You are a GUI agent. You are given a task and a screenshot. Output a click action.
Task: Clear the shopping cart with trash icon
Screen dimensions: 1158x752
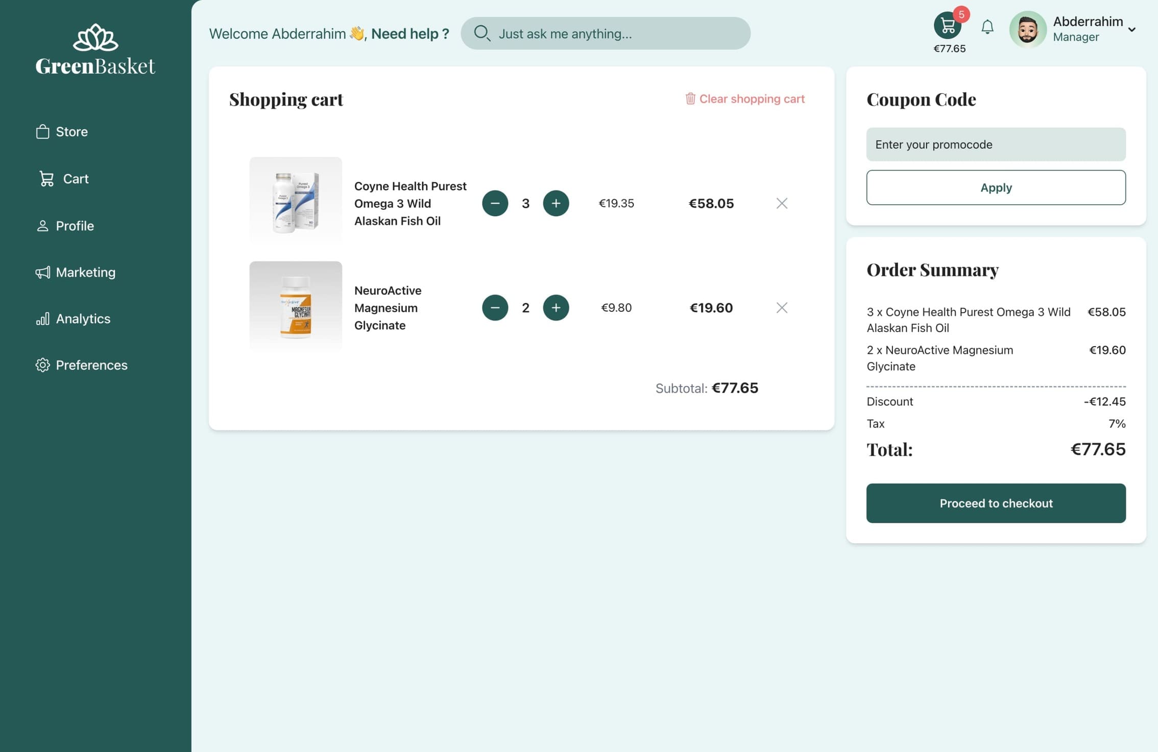(x=690, y=99)
